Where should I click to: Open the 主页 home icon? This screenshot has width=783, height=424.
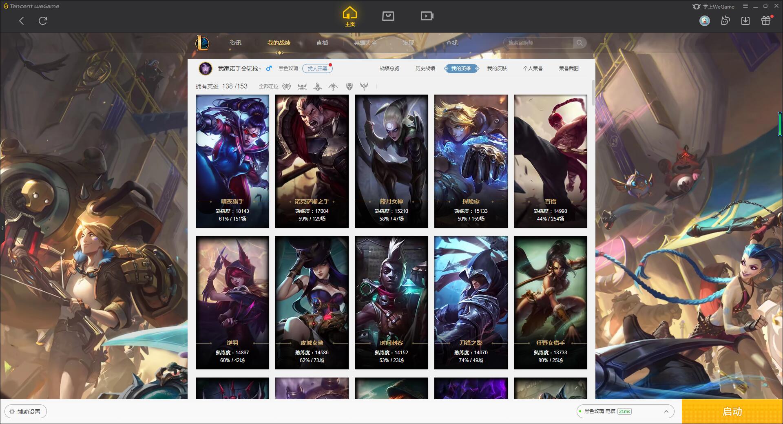(x=349, y=17)
